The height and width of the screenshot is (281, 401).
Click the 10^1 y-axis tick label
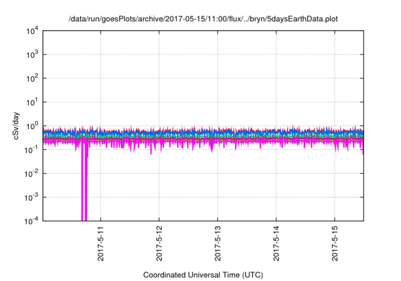pos(31,102)
